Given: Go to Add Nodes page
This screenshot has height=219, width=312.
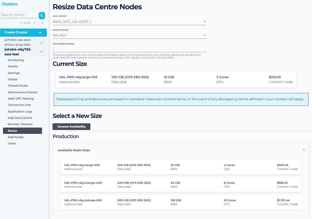Looking at the screenshot, I should pyautogui.click(x=16, y=137).
